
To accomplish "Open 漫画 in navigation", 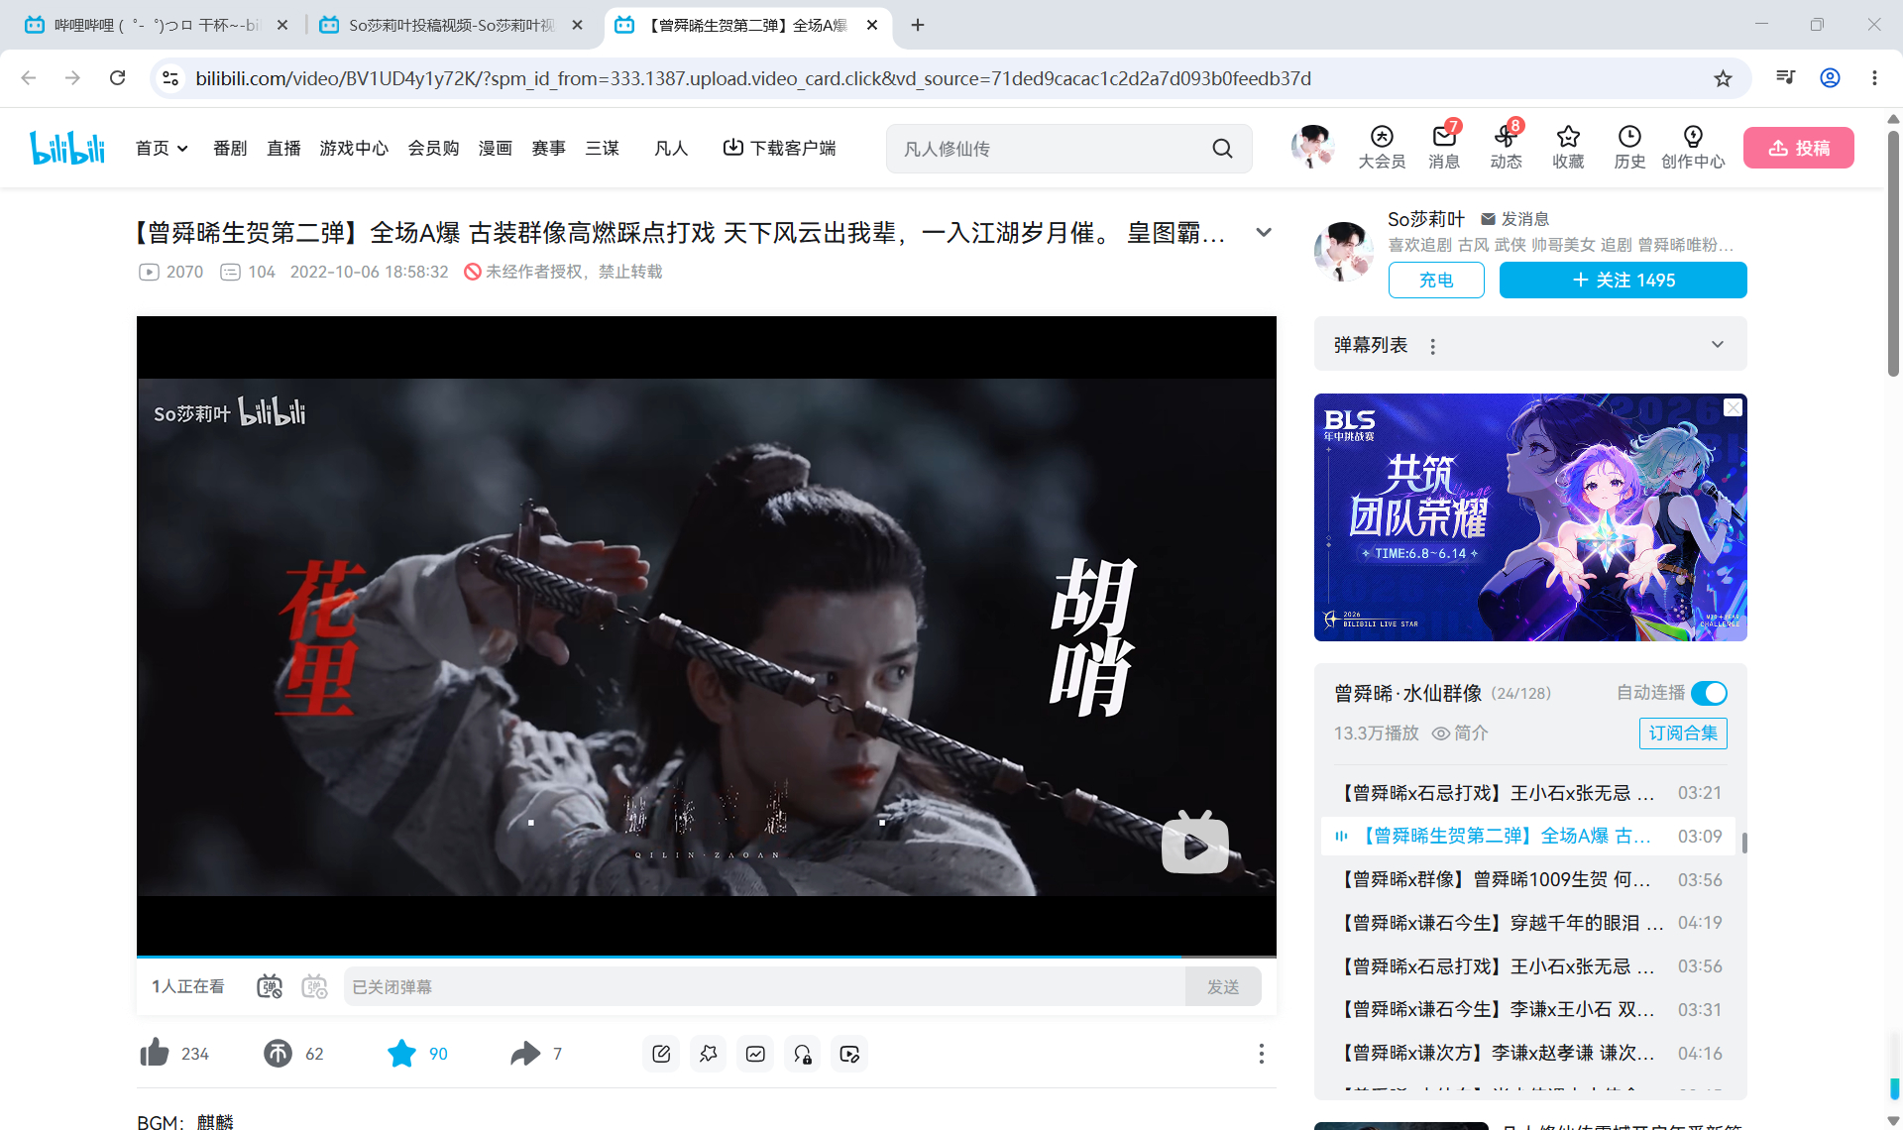I will (x=495, y=148).
